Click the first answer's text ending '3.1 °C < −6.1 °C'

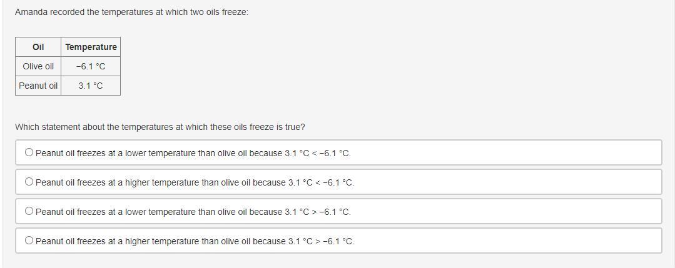point(193,153)
